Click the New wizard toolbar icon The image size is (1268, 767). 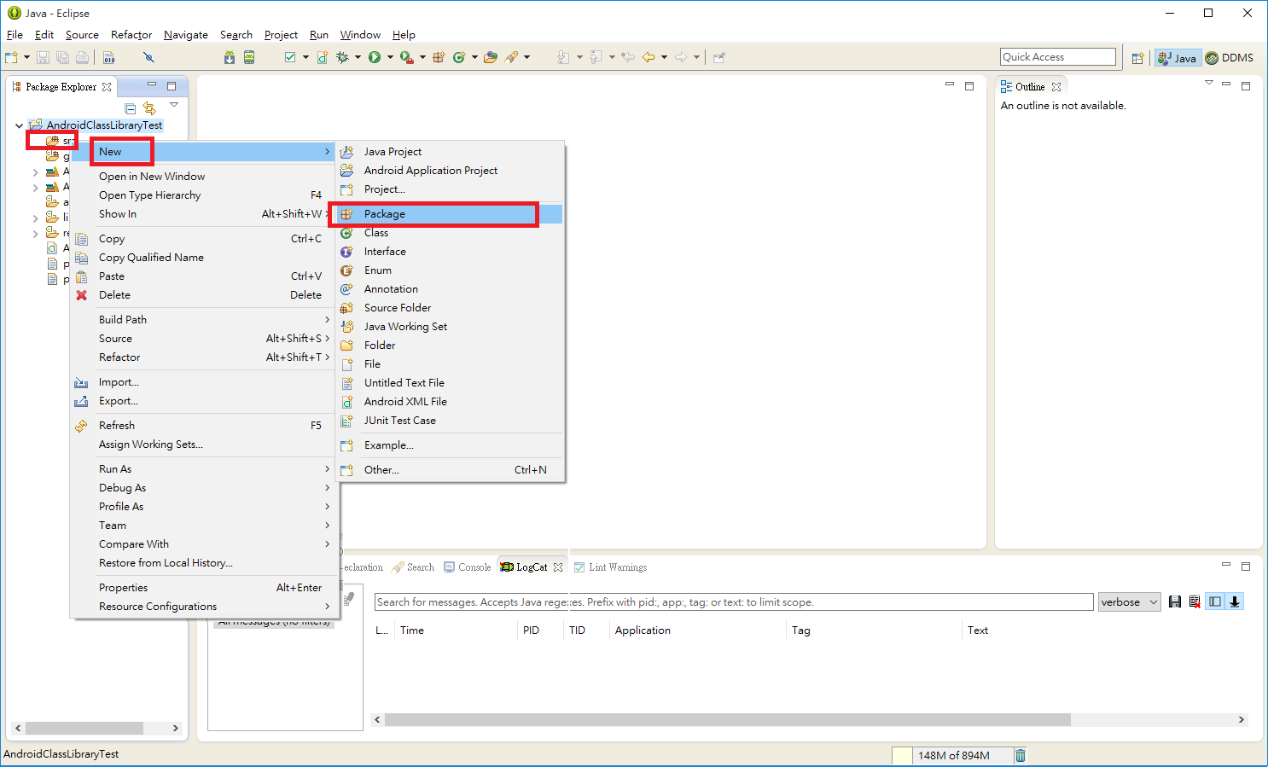[x=11, y=57]
